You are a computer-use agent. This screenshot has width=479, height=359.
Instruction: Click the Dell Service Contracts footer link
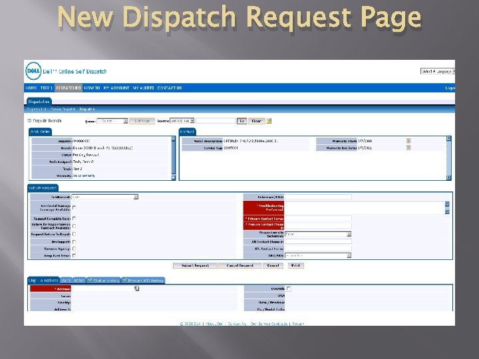click(269, 324)
